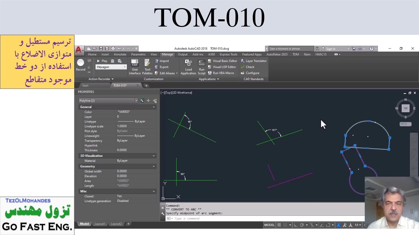This screenshot has width=419, height=235.
Task: Click Load Application icon
Action: pos(188,67)
